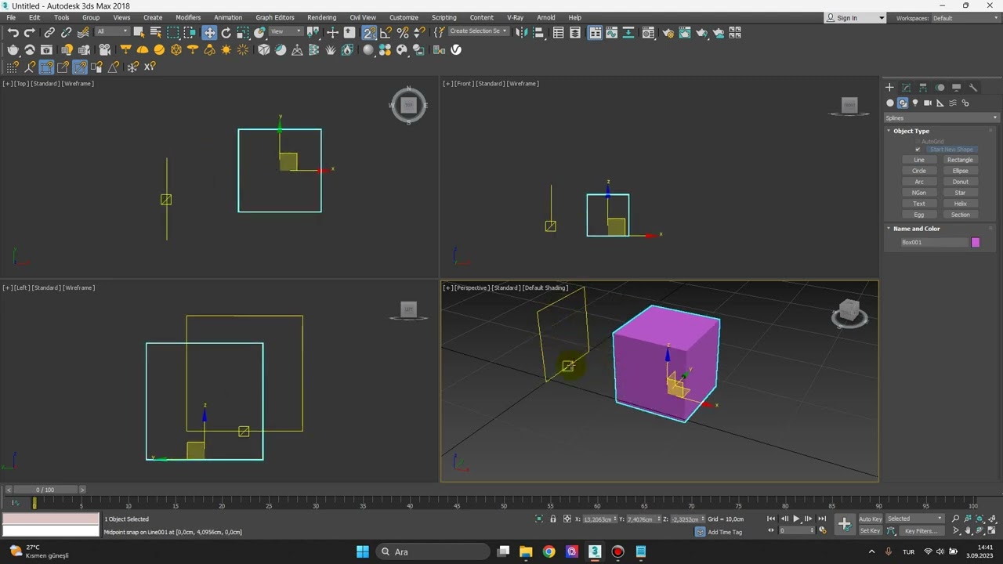Activate the Select and Rotate tool

226,32
